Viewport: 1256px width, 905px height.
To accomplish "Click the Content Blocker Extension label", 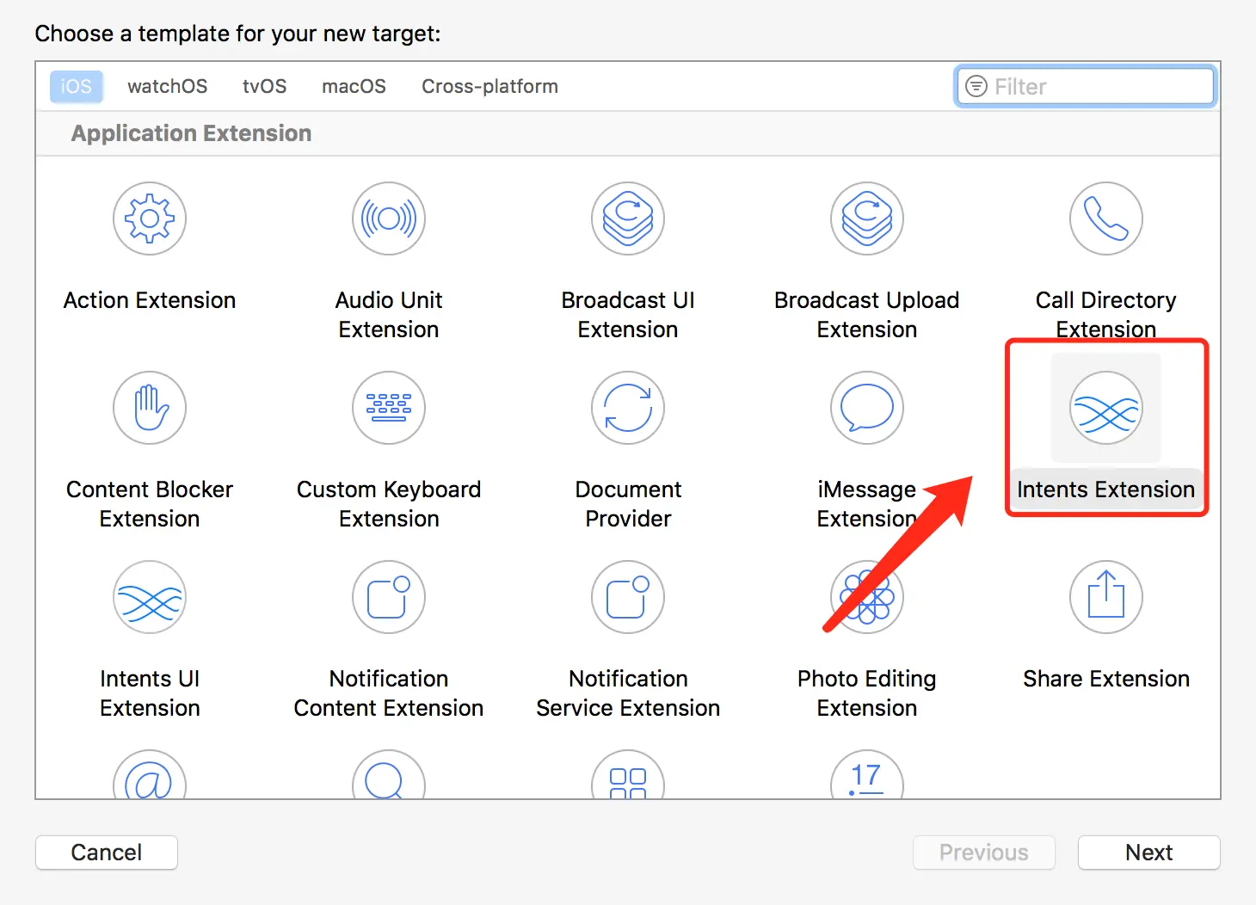I will coord(150,504).
